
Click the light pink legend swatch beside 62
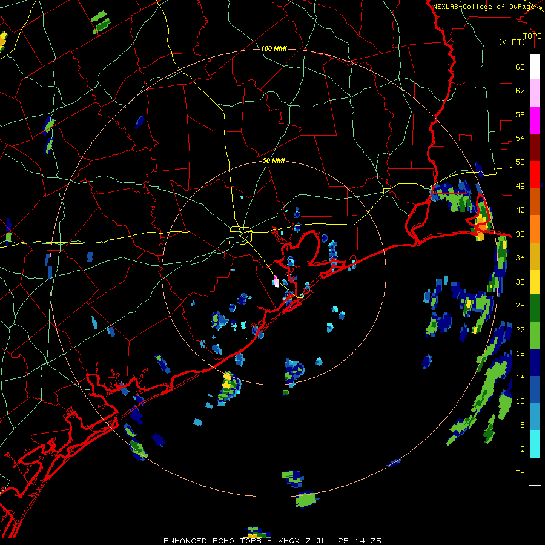(535, 93)
